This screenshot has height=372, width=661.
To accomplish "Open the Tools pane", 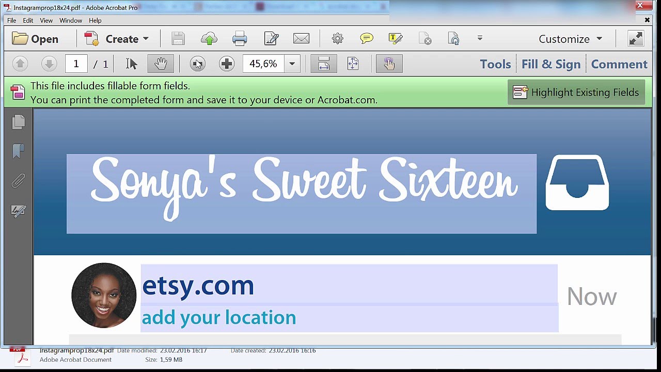I will (495, 64).
